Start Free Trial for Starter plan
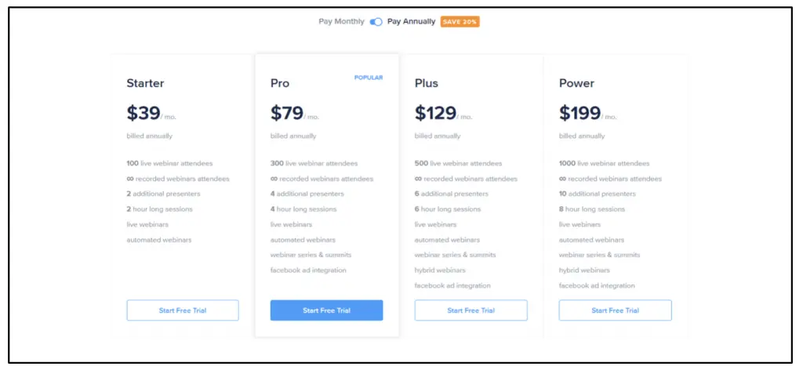803x370 pixels. pos(183,310)
